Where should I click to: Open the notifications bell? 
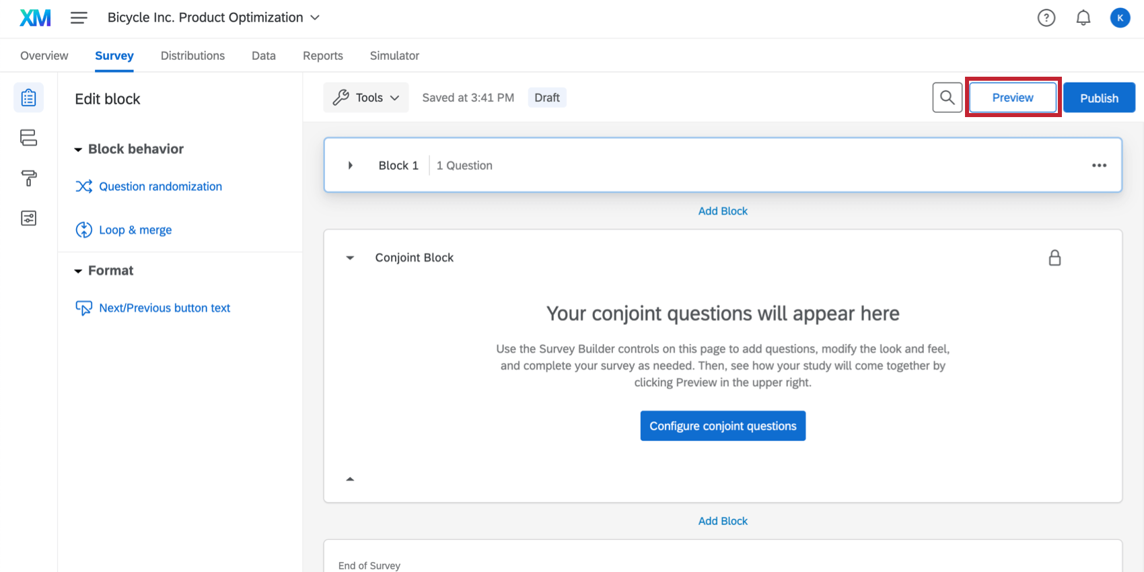click(1083, 18)
